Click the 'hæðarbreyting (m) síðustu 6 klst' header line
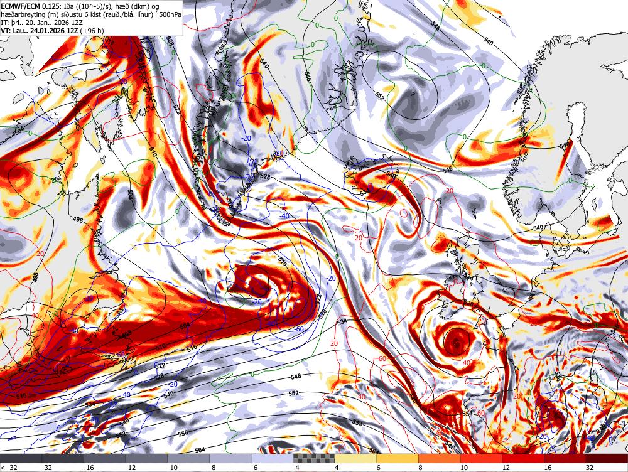 [x=91, y=14]
